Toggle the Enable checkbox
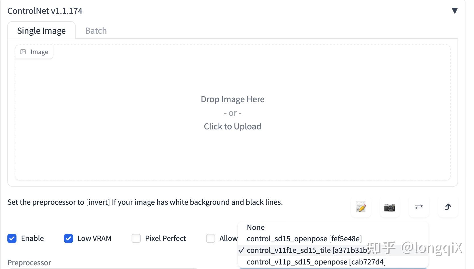 tap(12, 238)
